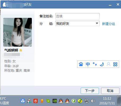Toggle the 中 Chinese input mode

click(x=88, y=64)
